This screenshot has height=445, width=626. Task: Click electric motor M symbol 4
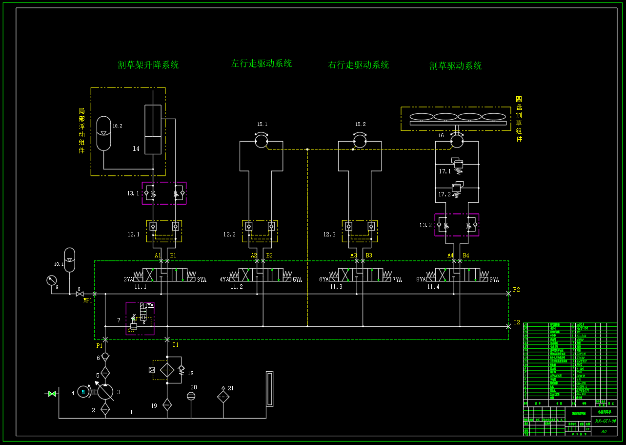click(x=83, y=391)
